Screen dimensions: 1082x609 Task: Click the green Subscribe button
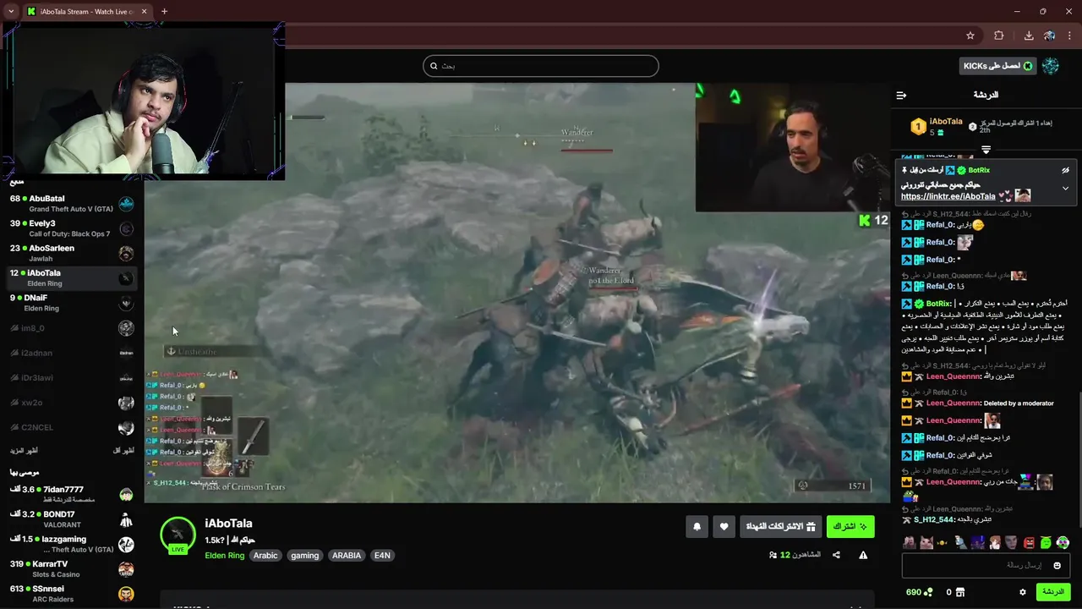pyautogui.click(x=850, y=527)
